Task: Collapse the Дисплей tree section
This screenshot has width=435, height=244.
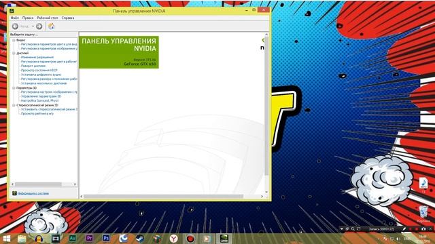Action: click(14, 53)
